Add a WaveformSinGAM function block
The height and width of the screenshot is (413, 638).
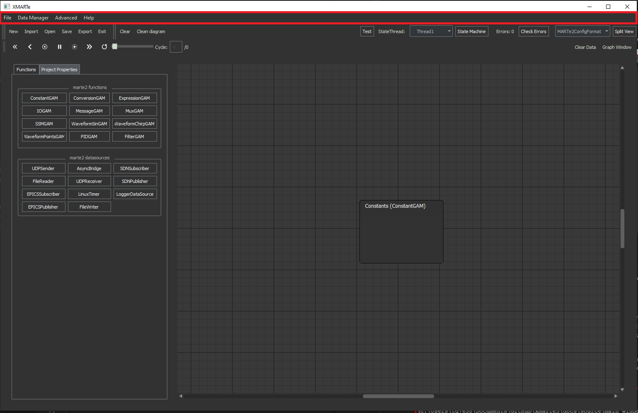89,124
